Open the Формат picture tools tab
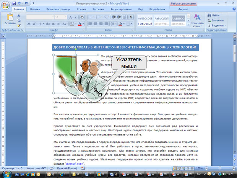This screenshot has height=178, width=237. point(183,9)
